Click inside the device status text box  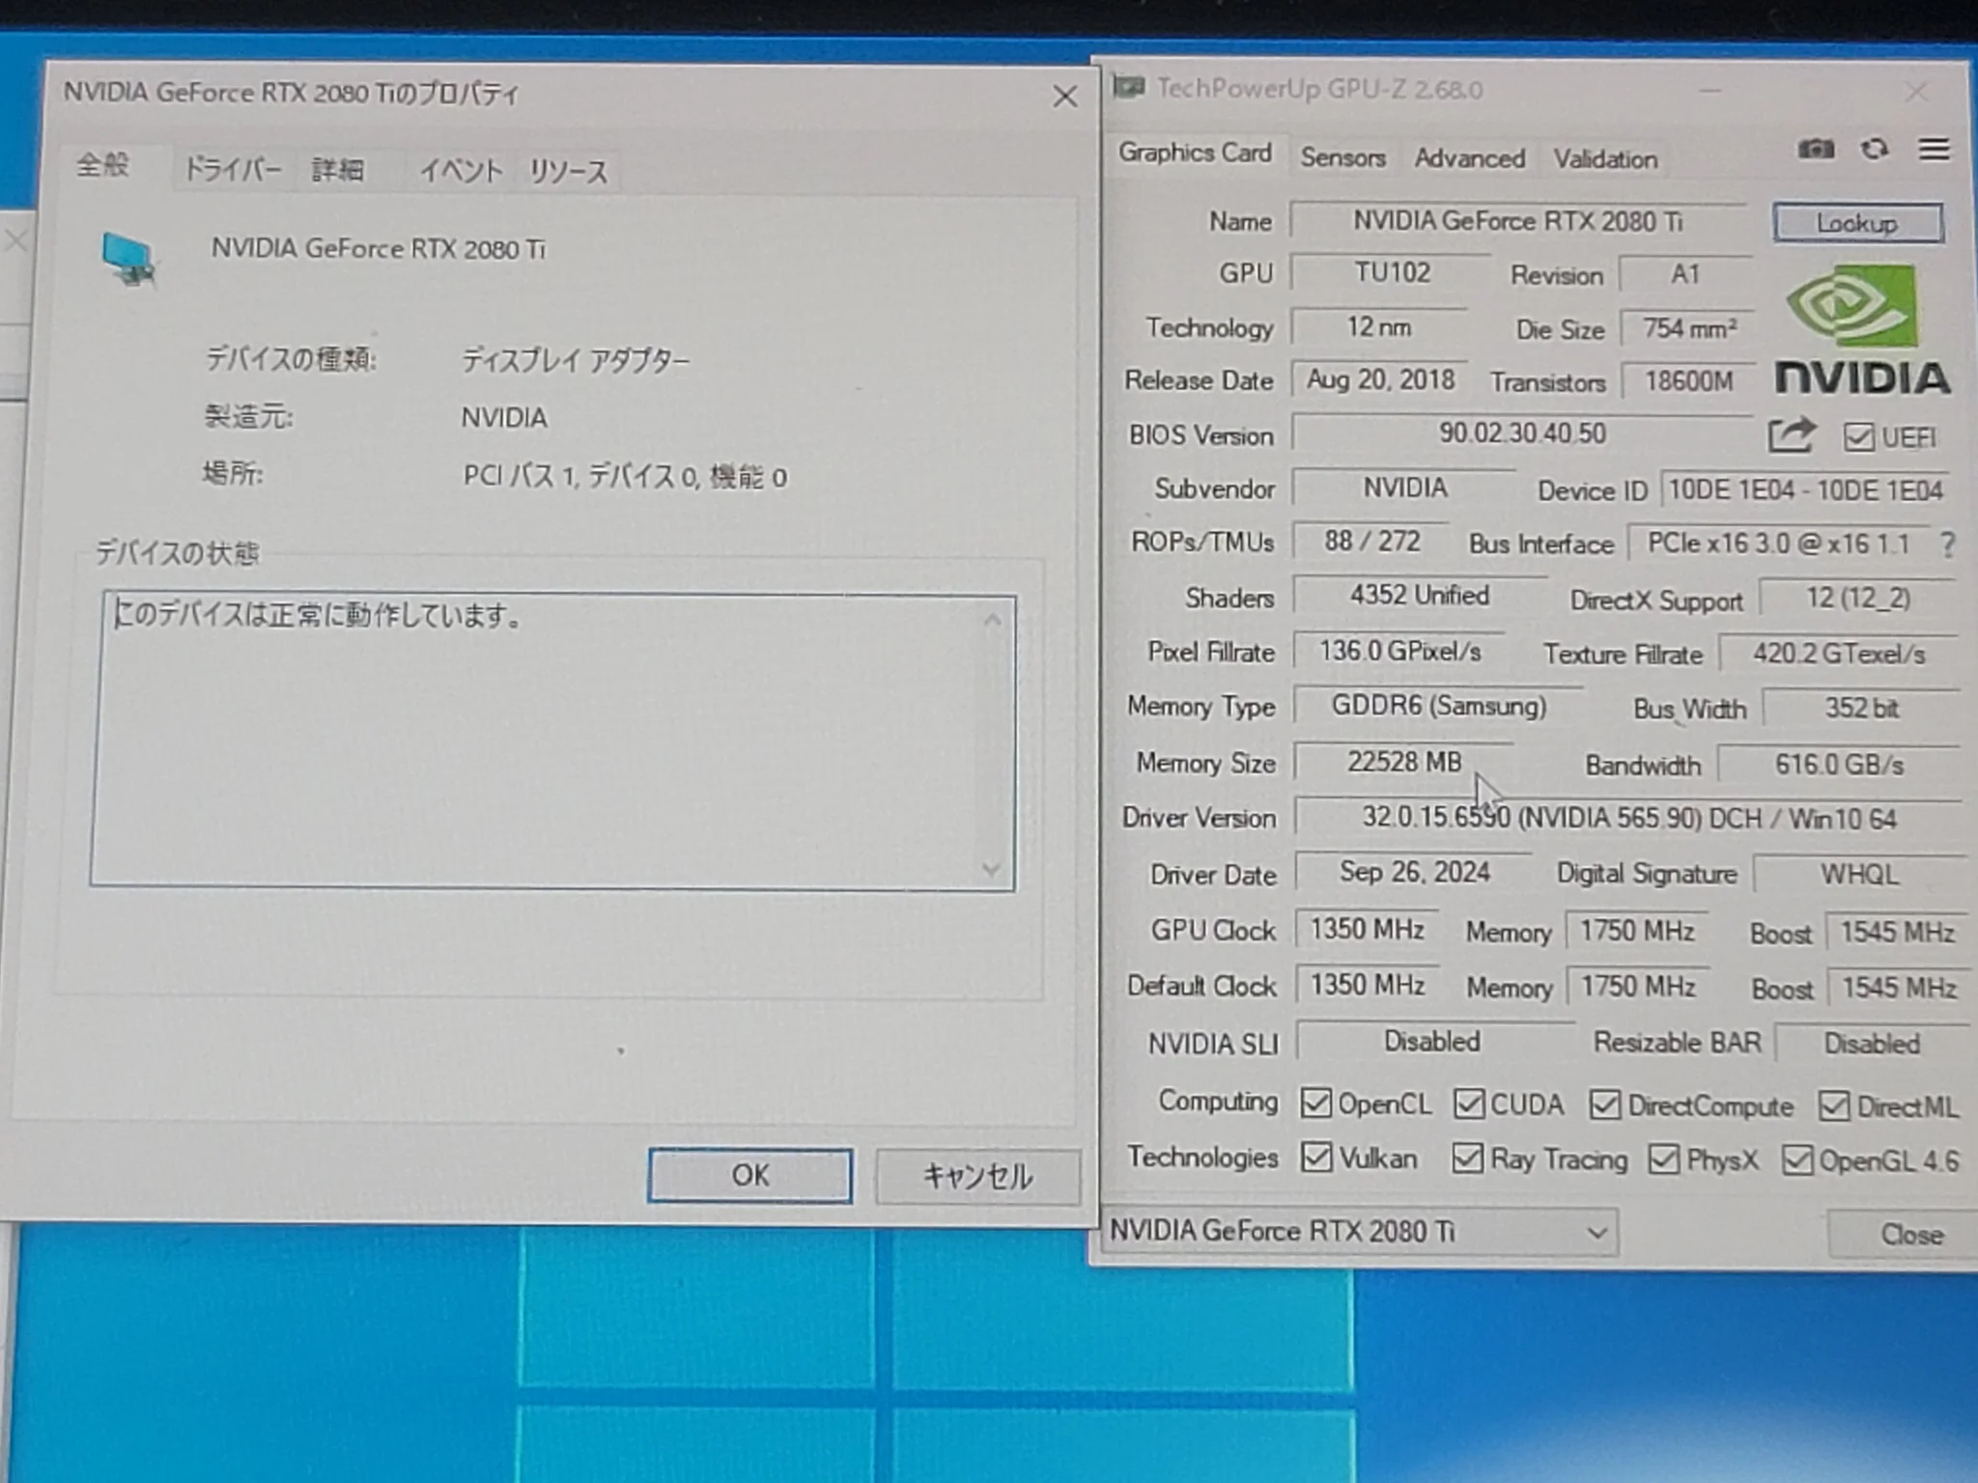[552, 741]
